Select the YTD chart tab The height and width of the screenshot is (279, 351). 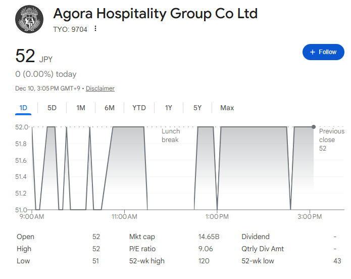[x=139, y=108]
